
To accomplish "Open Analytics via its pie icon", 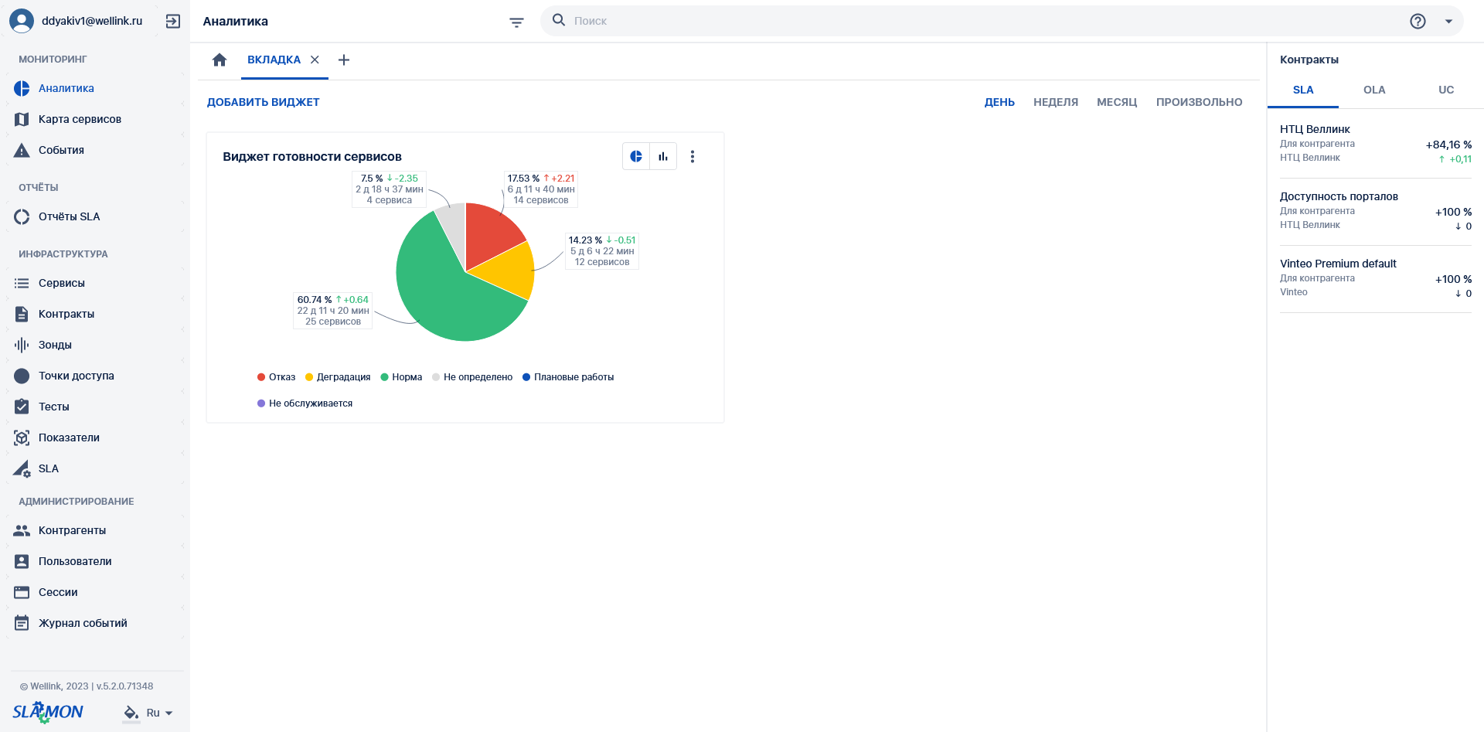I will coord(22,88).
